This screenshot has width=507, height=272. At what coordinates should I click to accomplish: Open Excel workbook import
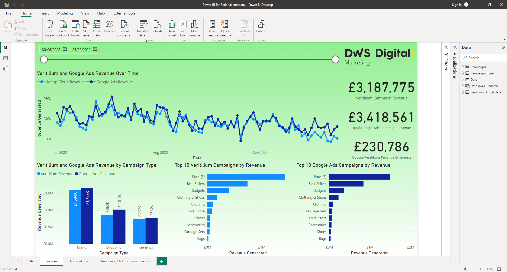[x=63, y=25]
